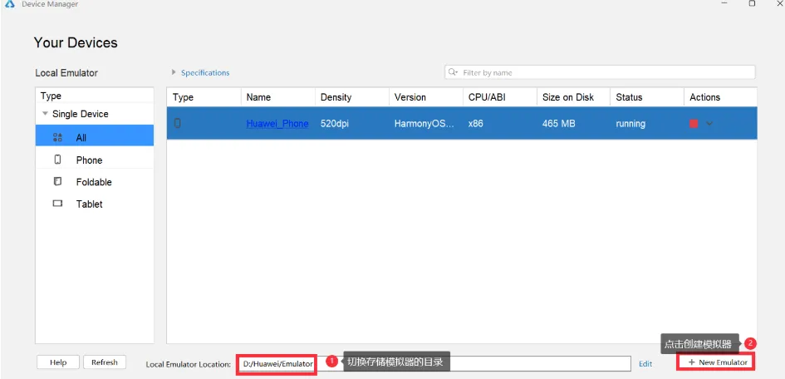The image size is (785, 379).
Task: Click the search magnifier icon in filter box
Action: coord(453,72)
